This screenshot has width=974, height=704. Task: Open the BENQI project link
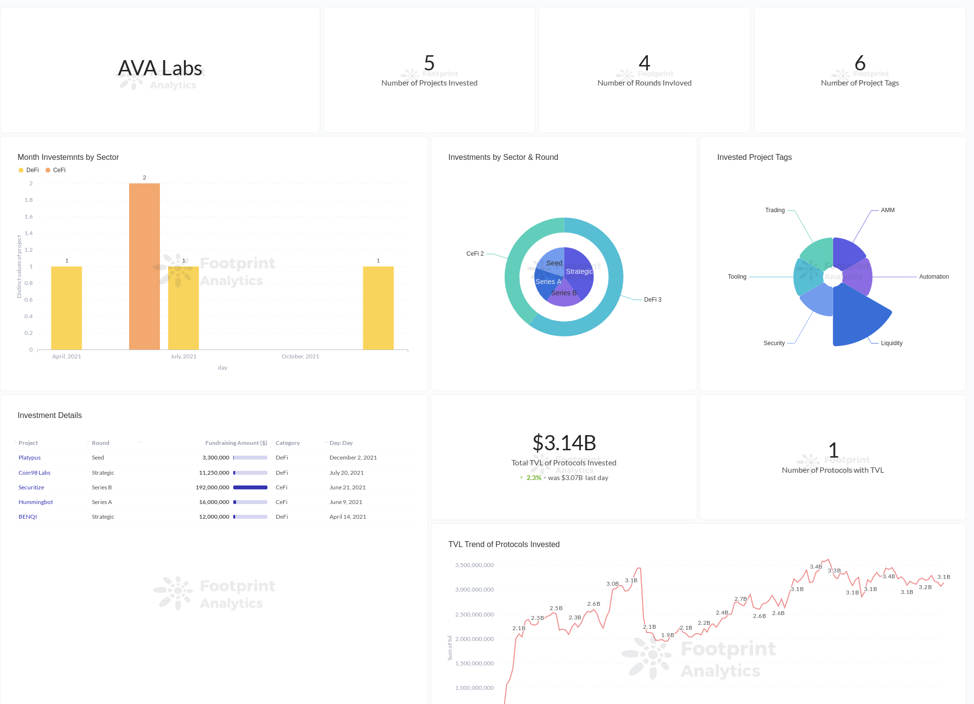[27, 516]
